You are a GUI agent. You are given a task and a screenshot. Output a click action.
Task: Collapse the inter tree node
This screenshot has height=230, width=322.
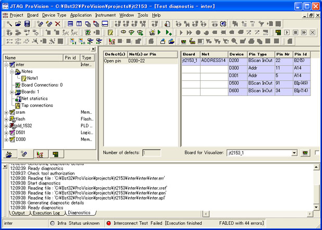point(6,65)
